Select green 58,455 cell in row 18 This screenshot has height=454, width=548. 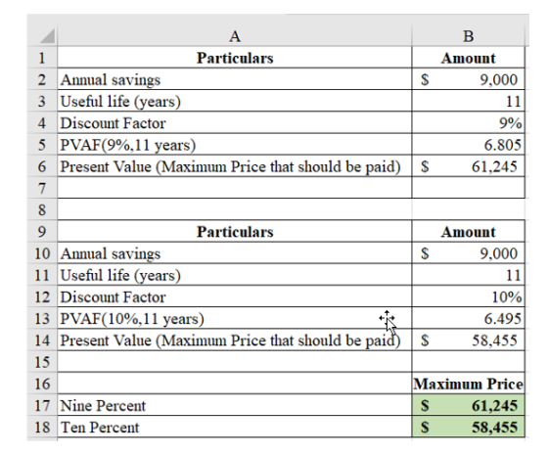tap(469, 427)
